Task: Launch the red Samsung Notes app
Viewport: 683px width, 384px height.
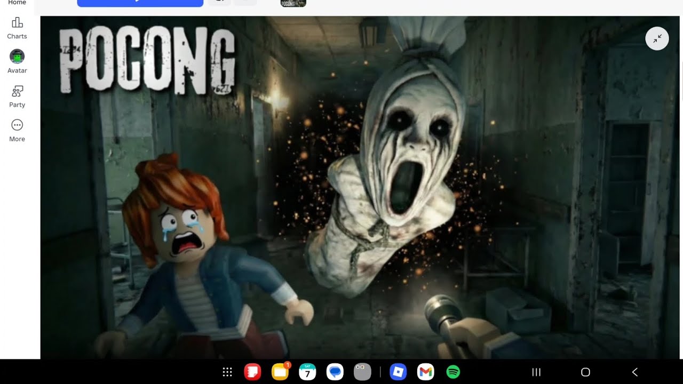Action: coord(252,372)
